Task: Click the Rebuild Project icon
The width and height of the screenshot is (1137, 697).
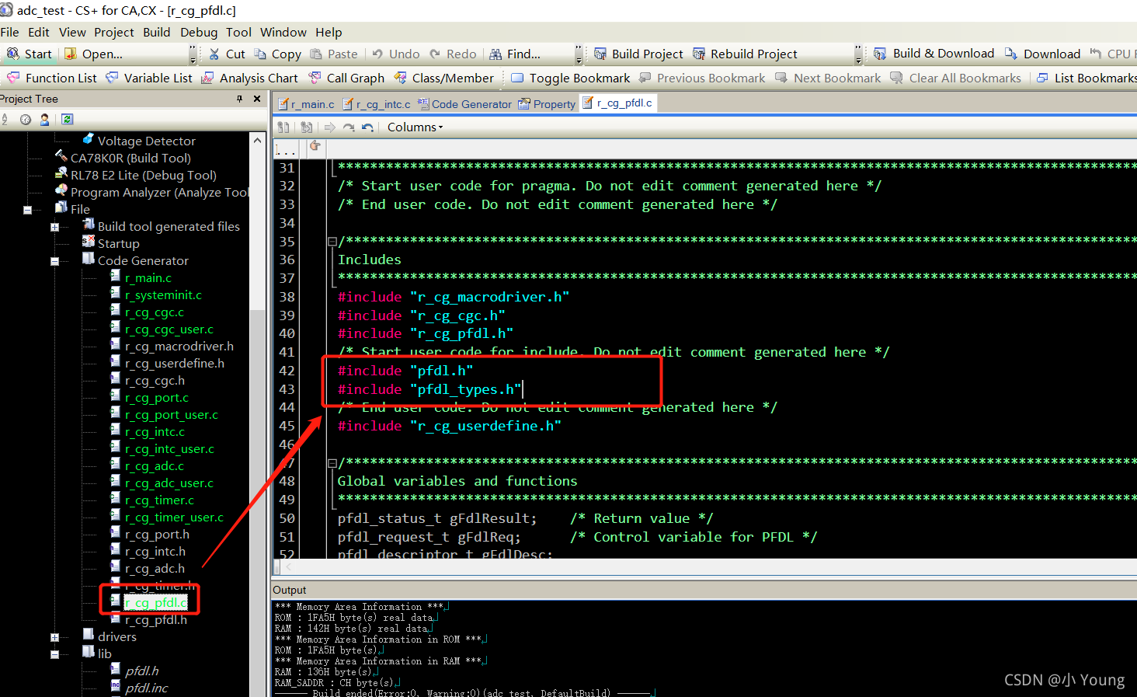Action: pyautogui.click(x=699, y=54)
